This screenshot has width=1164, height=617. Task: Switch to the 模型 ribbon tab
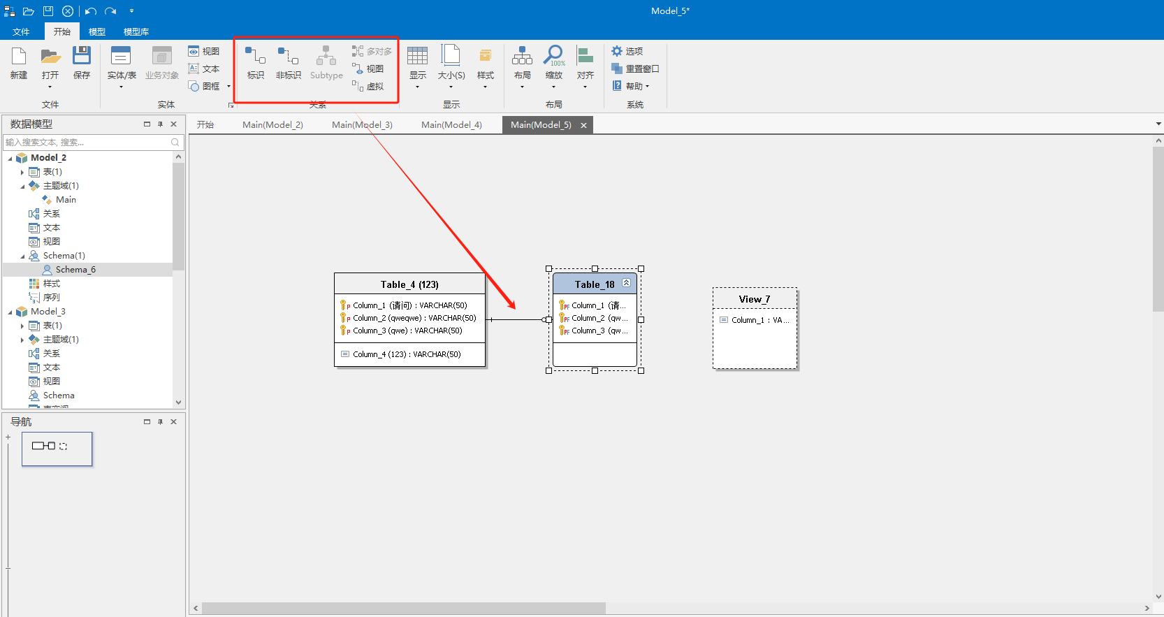[x=97, y=31]
